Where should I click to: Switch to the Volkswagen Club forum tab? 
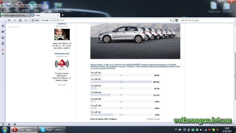click(x=15, y=15)
